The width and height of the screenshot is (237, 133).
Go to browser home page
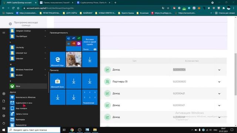pos(18,8)
